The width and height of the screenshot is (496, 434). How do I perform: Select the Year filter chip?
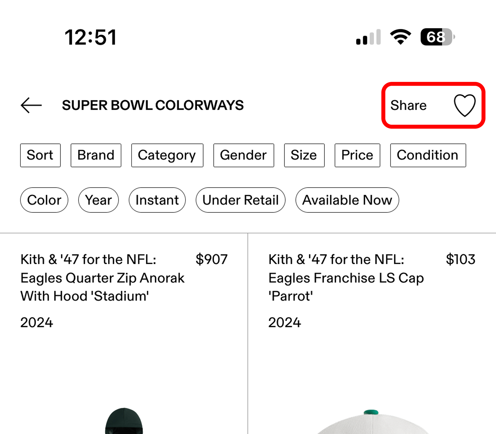[x=99, y=200]
